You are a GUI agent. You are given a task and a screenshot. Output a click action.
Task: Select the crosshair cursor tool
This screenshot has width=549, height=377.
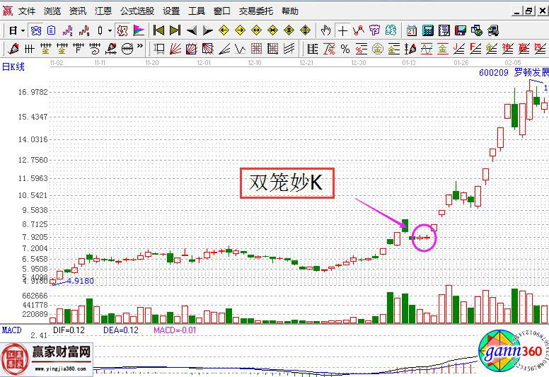coord(343,30)
